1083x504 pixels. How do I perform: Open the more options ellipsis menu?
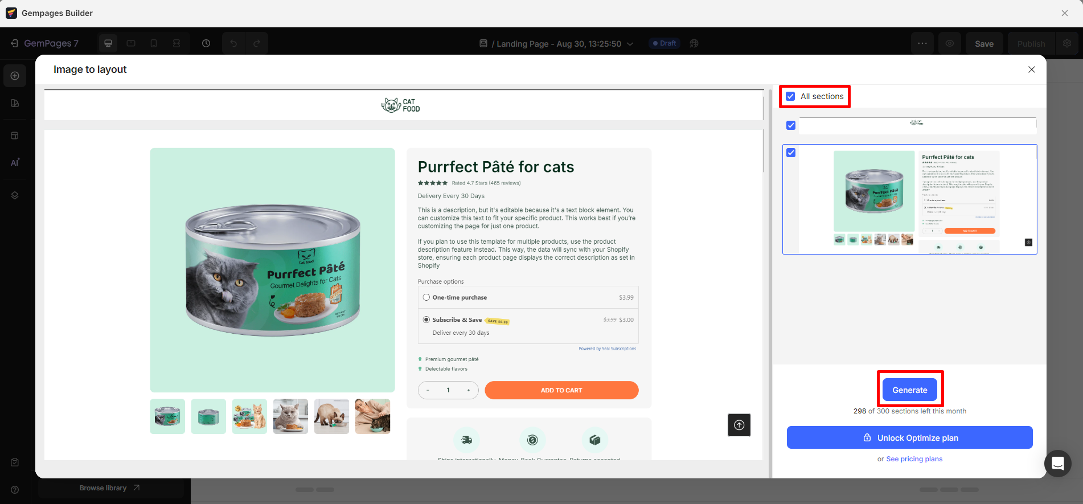[922, 43]
